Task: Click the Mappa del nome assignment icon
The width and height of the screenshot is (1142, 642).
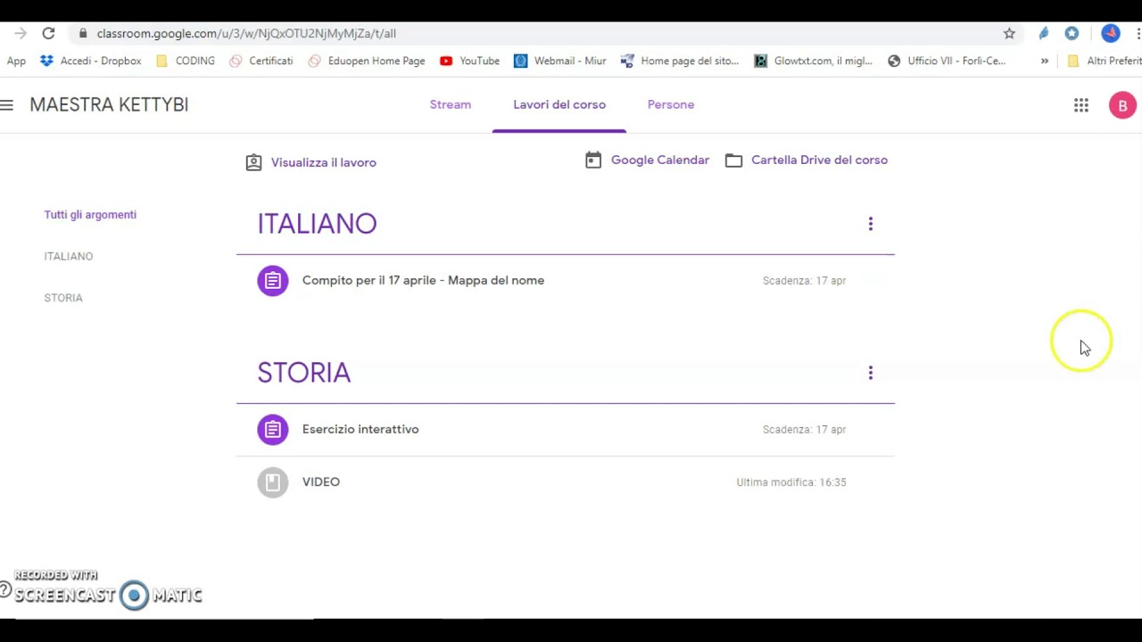Action: pyautogui.click(x=273, y=281)
